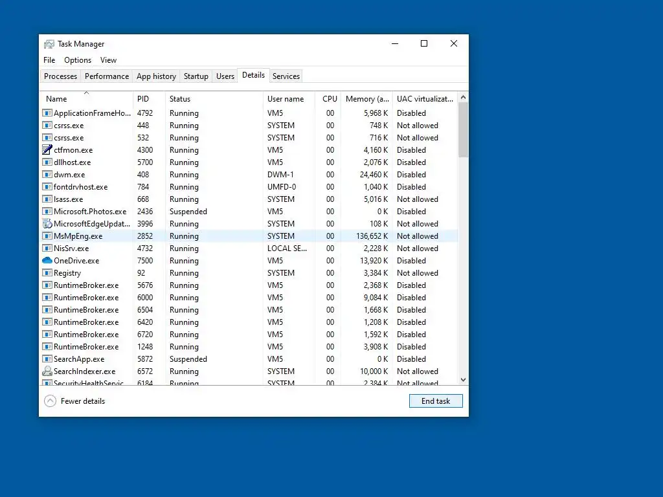The width and height of the screenshot is (663, 497).
Task: Click the Task Manager title bar icon
Action: tap(49, 44)
